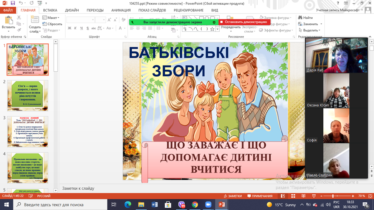Click the РУССКИЙ language indicator in status bar
The width and height of the screenshot is (374, 210).
pyautogui.click(x=44, y=196)
